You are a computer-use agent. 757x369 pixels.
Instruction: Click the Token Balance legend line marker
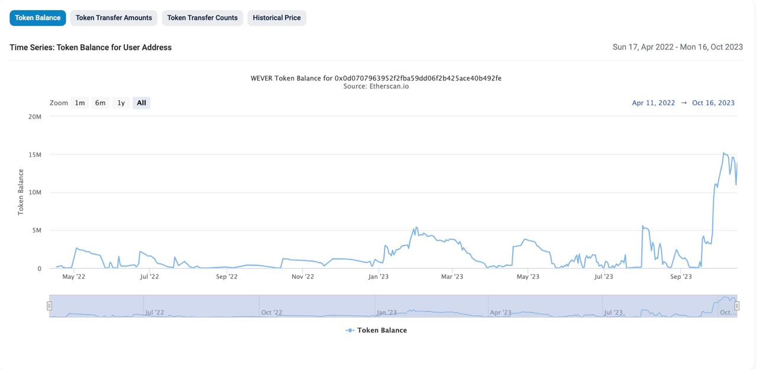350,331
